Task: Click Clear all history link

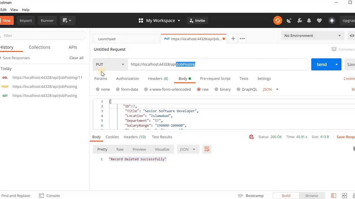Action: pyautogui.click(x=76, y=58)
